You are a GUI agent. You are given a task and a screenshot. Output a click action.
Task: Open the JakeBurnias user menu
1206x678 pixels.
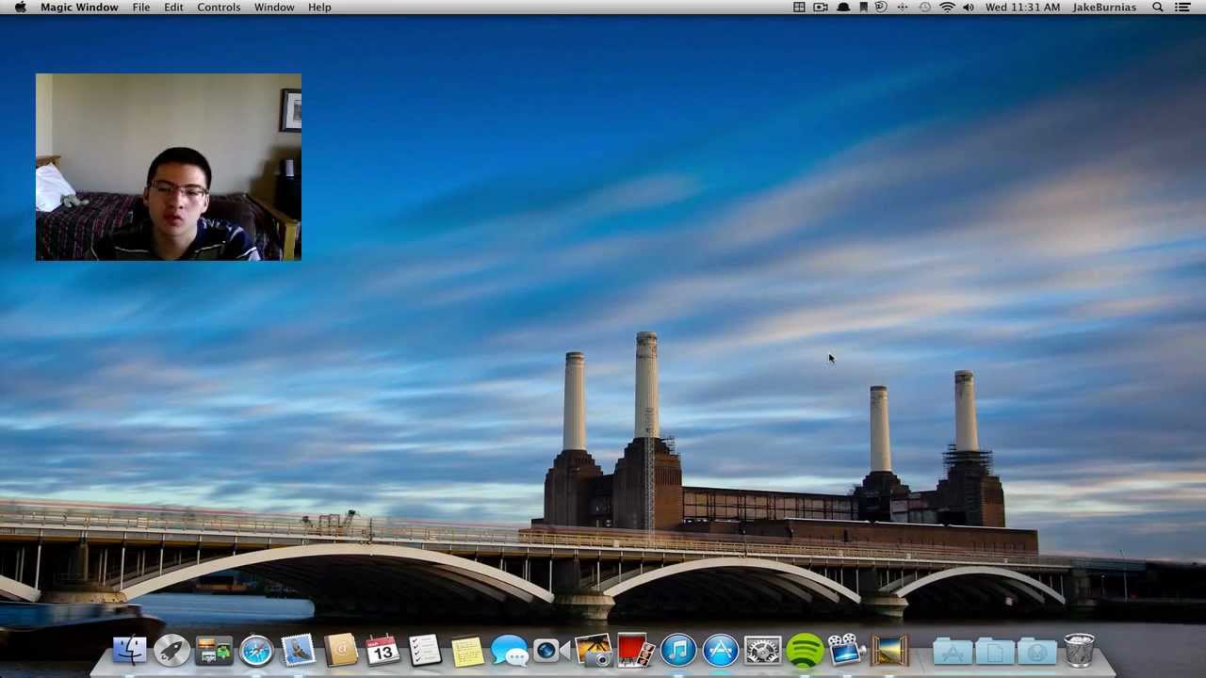(1104, 8)
